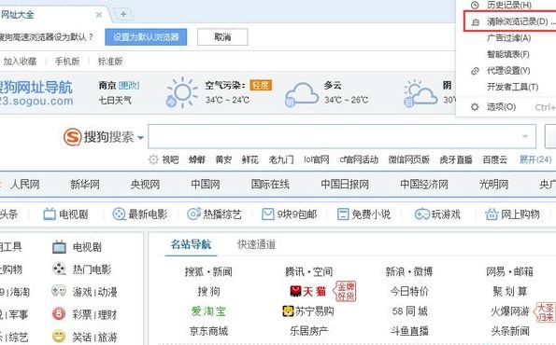Click hot search term lol官网
Image resolution: width=556 pixels, height=345 pixels.
coord(316,159)
